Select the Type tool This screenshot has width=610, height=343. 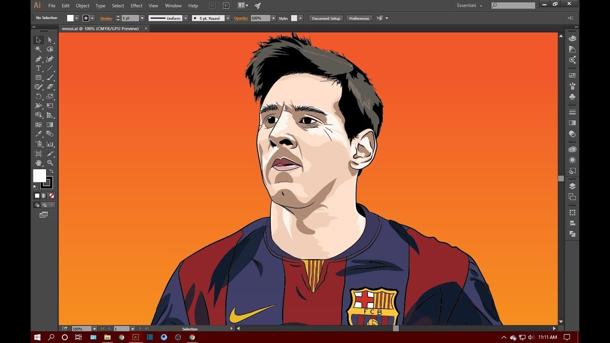[x=39, y=69]
